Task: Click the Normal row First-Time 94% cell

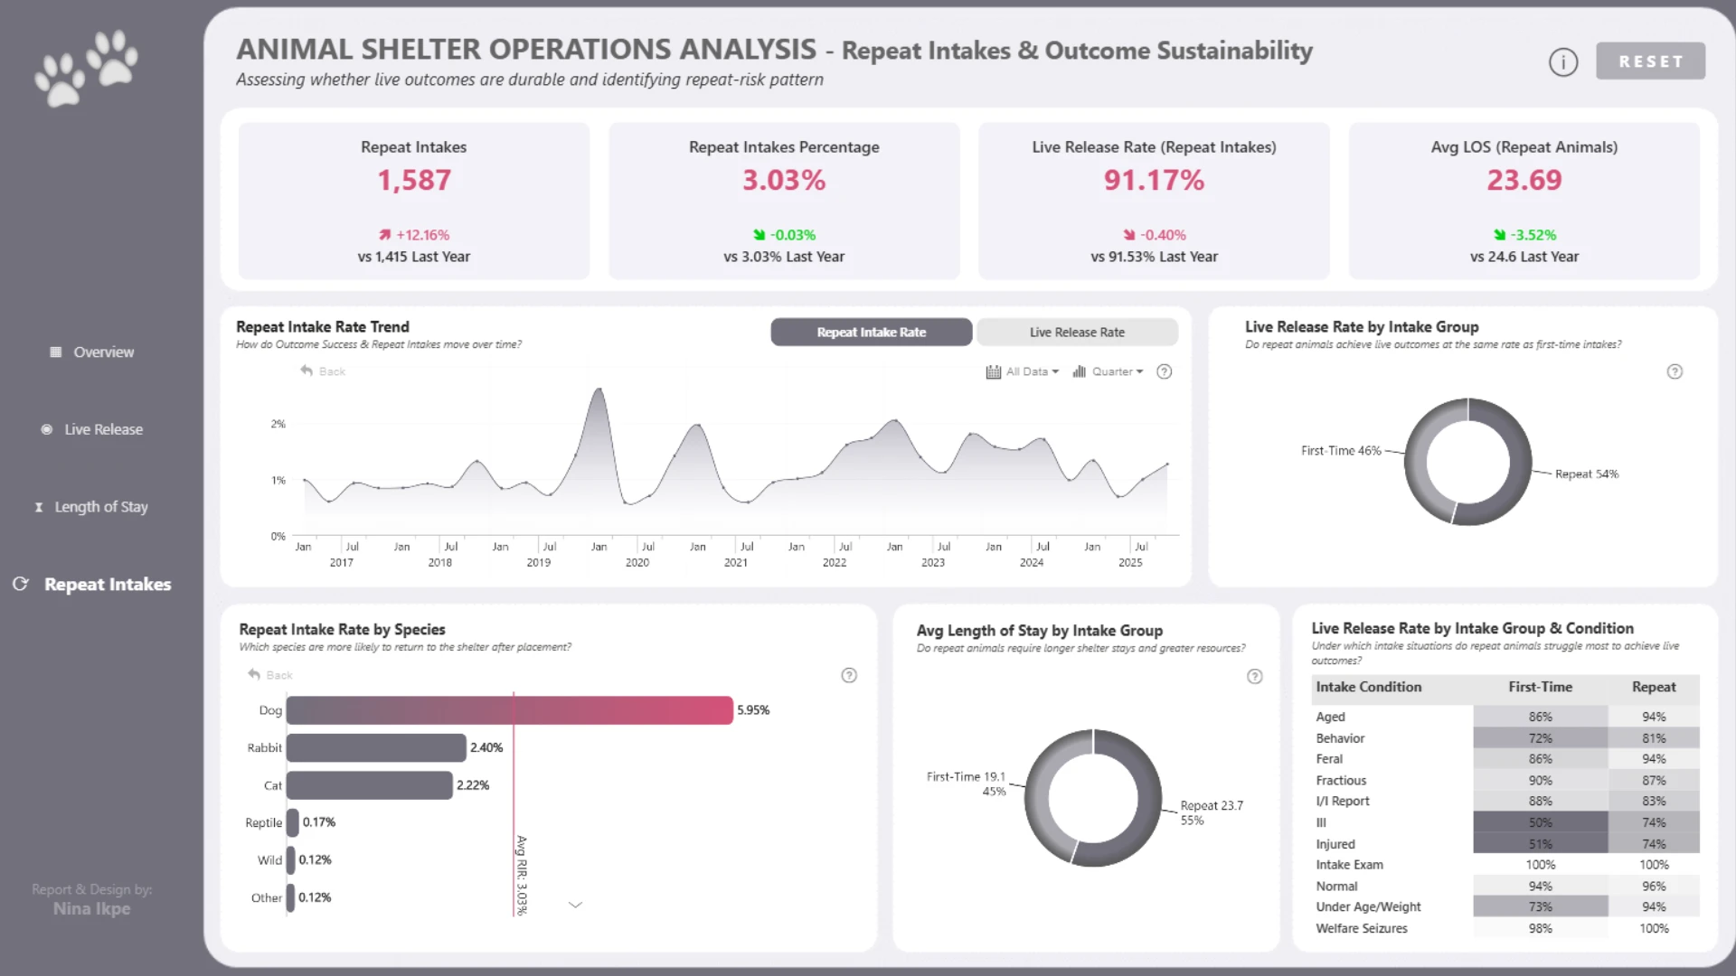Action: (x=1541, y=887)
